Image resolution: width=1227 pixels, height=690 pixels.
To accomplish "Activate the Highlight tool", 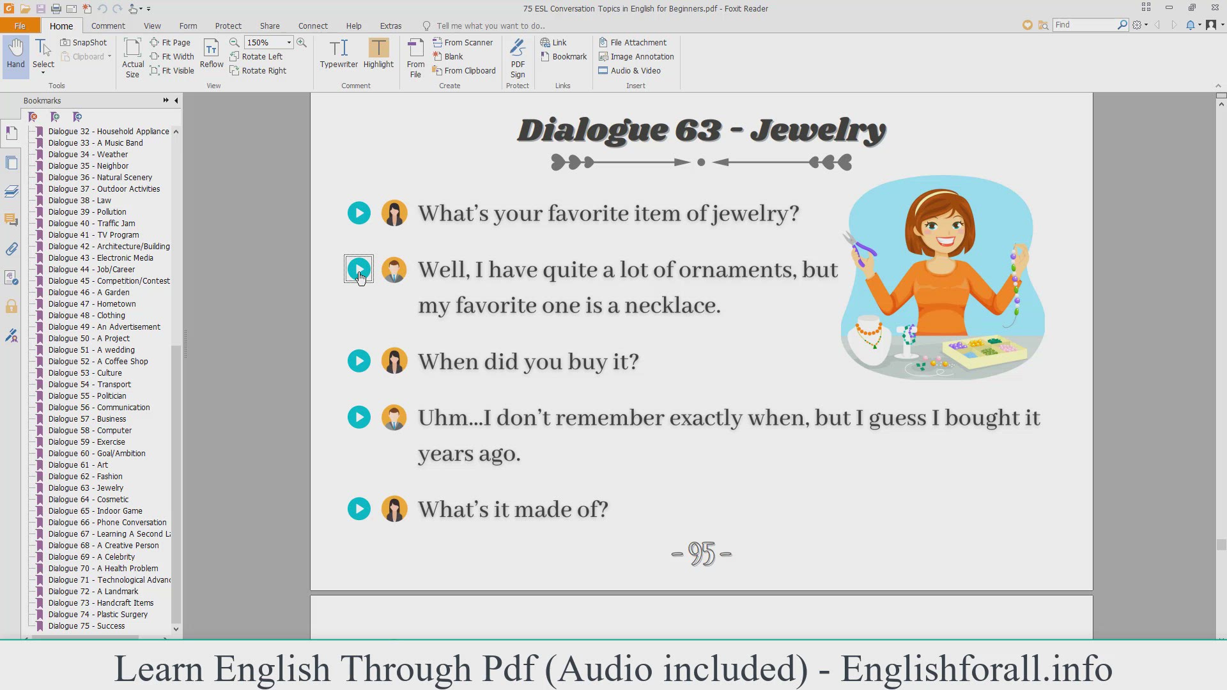I will [x=378, y=54].
